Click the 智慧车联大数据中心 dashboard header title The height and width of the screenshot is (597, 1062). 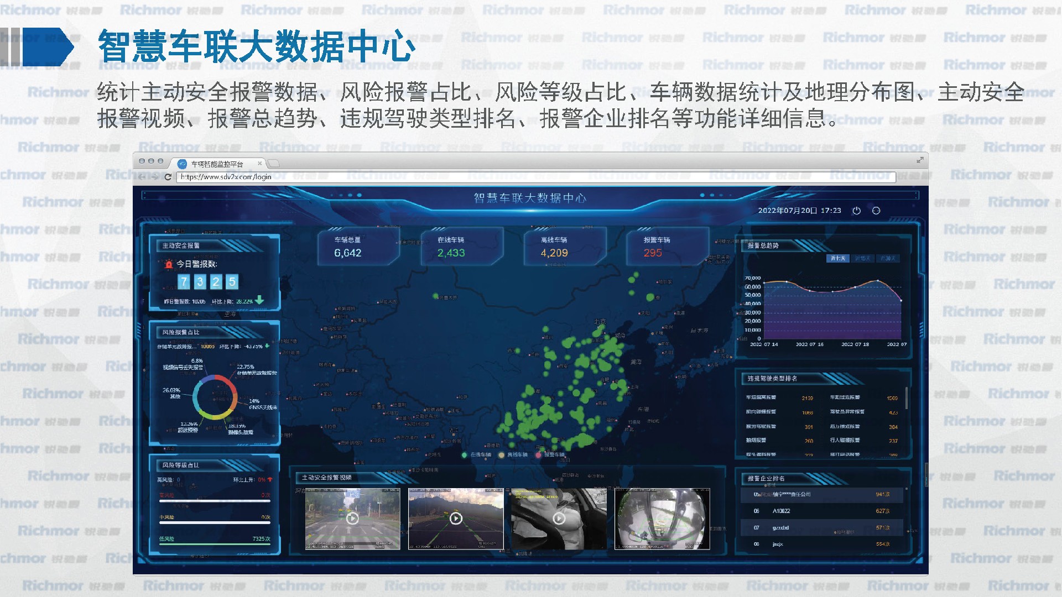coord(530,198)
